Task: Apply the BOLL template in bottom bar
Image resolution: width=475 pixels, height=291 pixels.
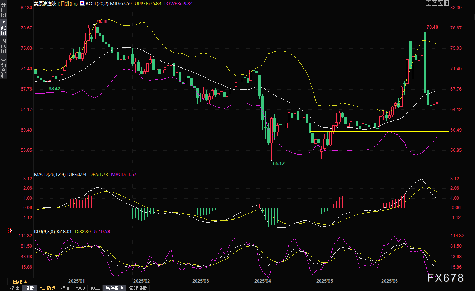Action: click(95, 288)
